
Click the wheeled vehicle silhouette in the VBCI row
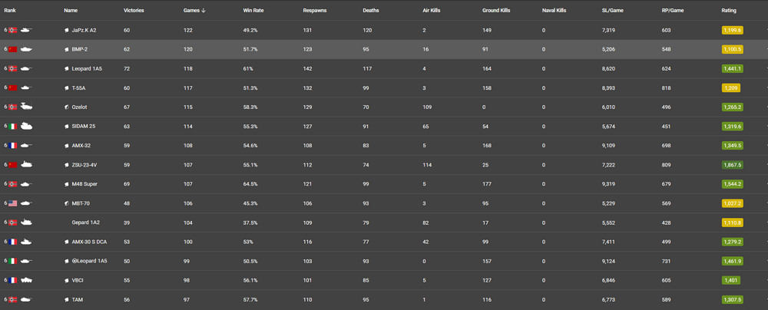click(x=26, y=279)
